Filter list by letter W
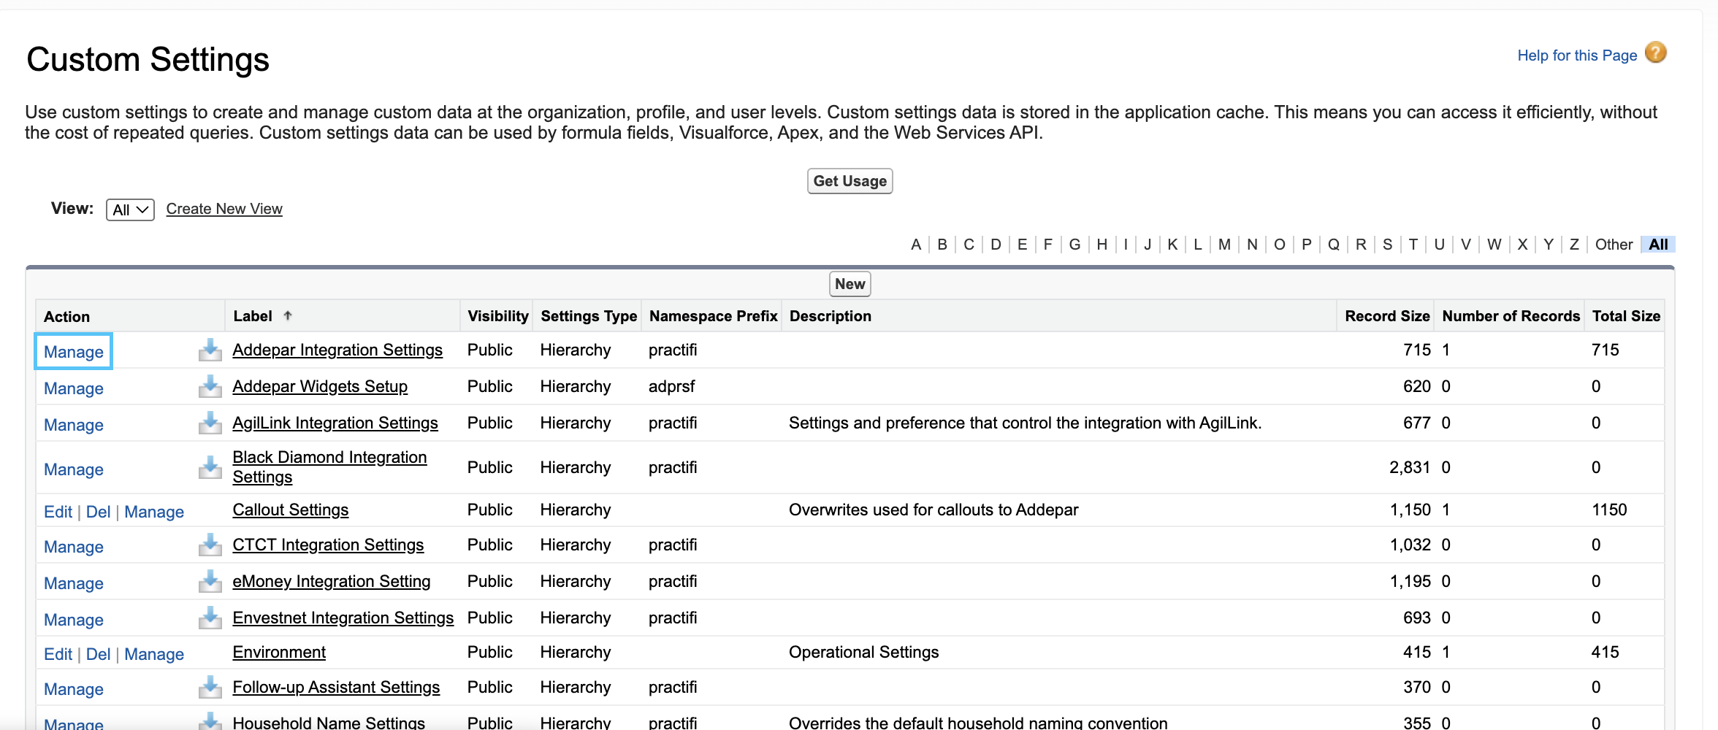Image resolution: width=1718 pixels, height=730 pixels. tap(1494, 245)
